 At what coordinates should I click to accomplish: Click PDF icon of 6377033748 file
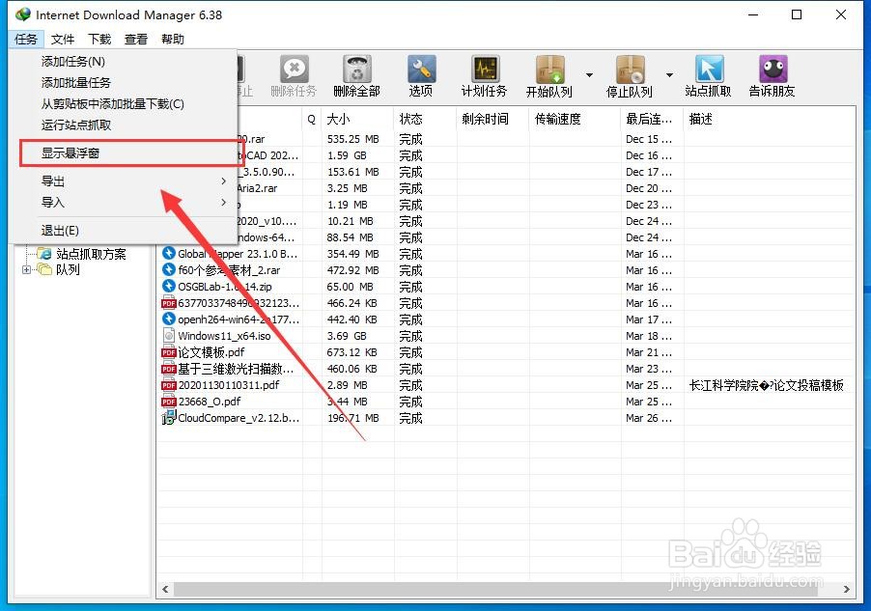(168, 303)
